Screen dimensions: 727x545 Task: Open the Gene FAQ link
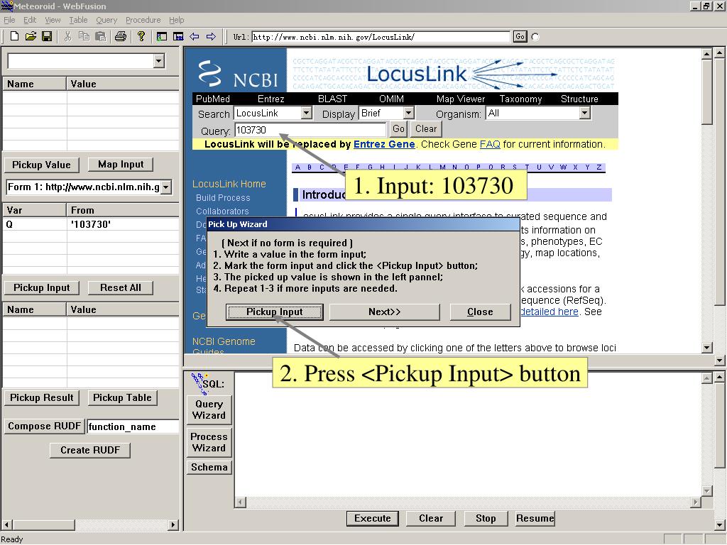[x=490, y=144]
